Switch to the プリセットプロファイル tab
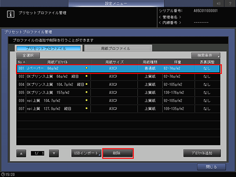 pos(48,48)
